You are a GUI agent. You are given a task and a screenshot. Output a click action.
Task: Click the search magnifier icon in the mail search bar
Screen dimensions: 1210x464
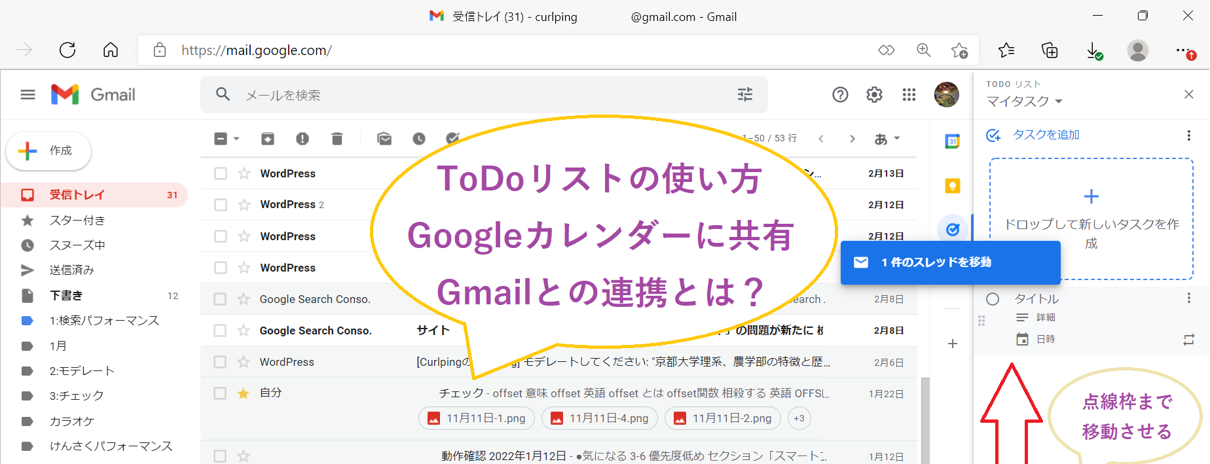click(x=223, y=94)
